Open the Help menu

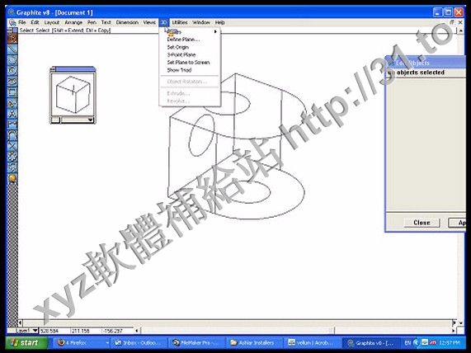tap(219, 22)
